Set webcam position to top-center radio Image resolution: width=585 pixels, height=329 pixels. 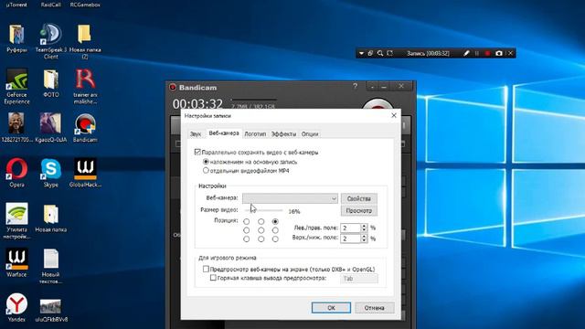pyautogui.click(x=261, y=221)
